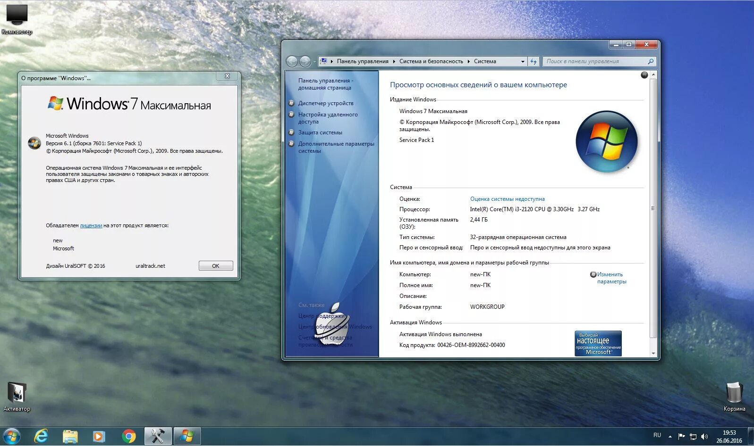
Task: Expand arrow after Панель управления breadcrumb
Action: (394, 61)
